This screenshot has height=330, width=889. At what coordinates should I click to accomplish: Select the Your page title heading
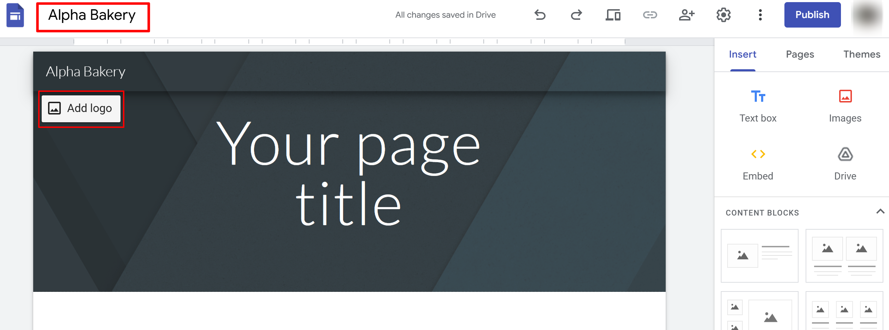(x=348, y=173)
